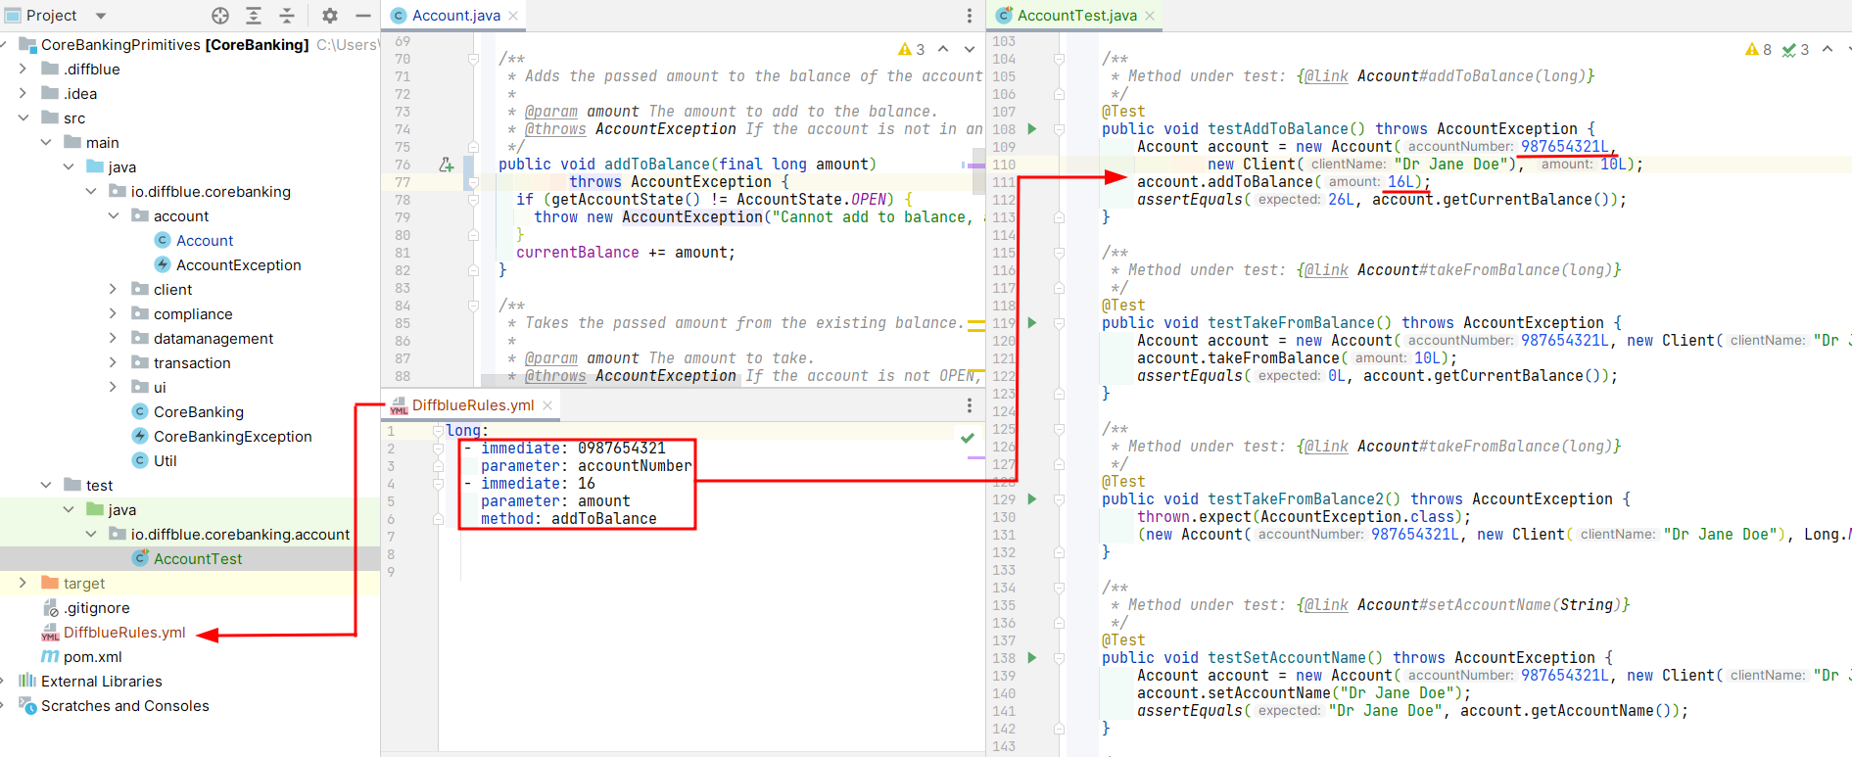Click the locate/select opened file target icon
The height and width of the screenshot is (757, 1852).
click(220, 16)
